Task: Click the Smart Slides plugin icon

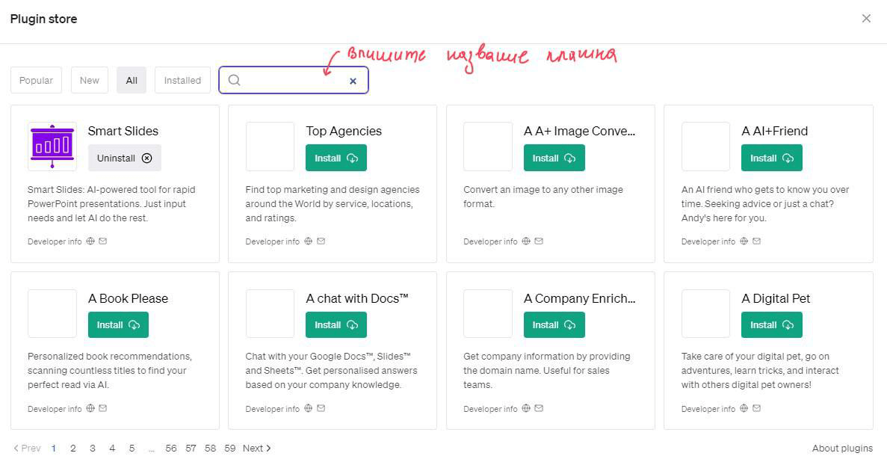Action: [x=52, y=146]
